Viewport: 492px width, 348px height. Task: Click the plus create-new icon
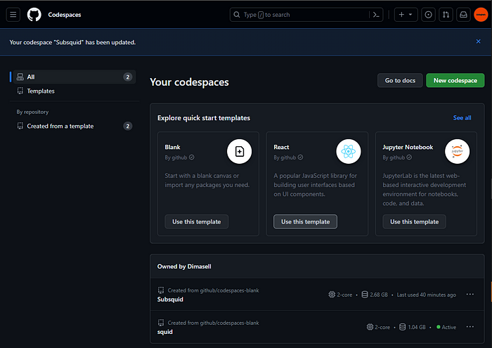401,15
